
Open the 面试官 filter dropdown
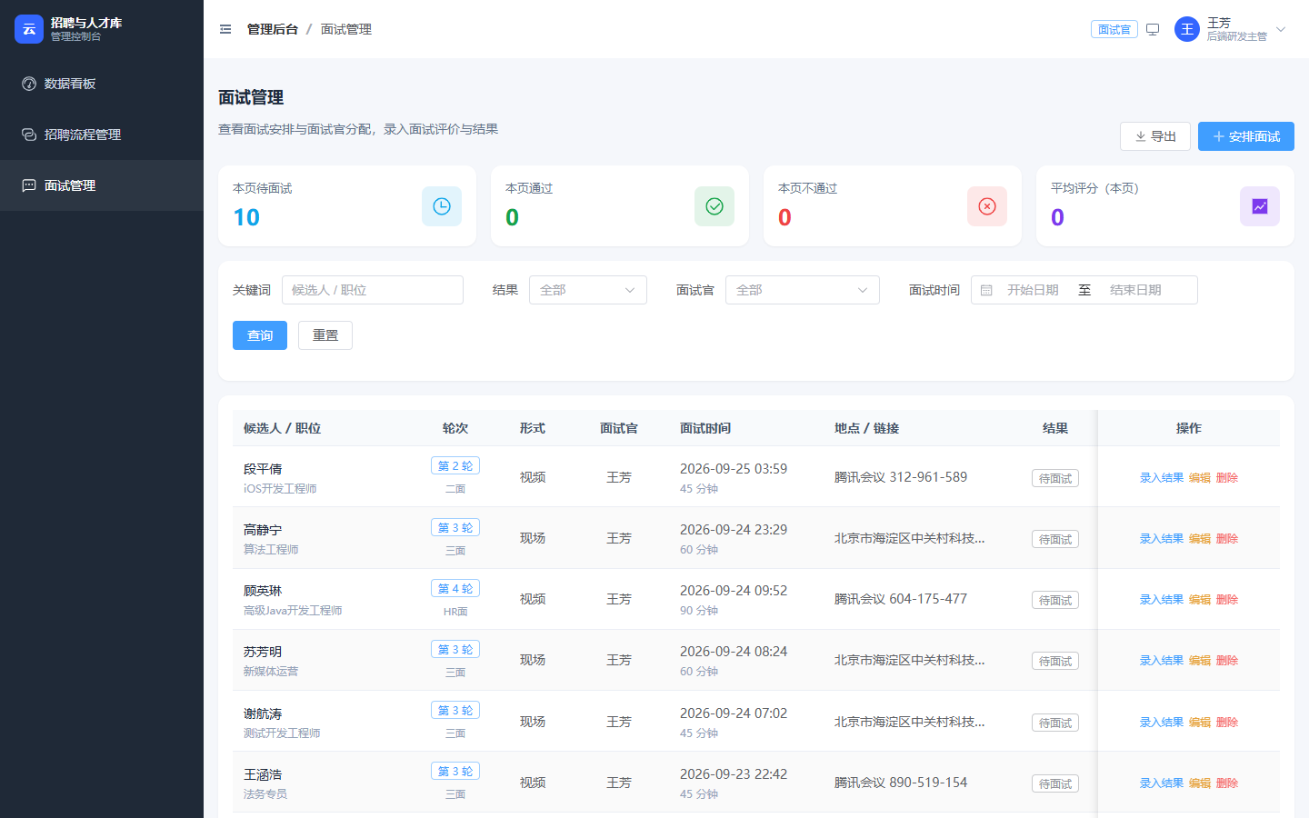click(x=803, y=290)
